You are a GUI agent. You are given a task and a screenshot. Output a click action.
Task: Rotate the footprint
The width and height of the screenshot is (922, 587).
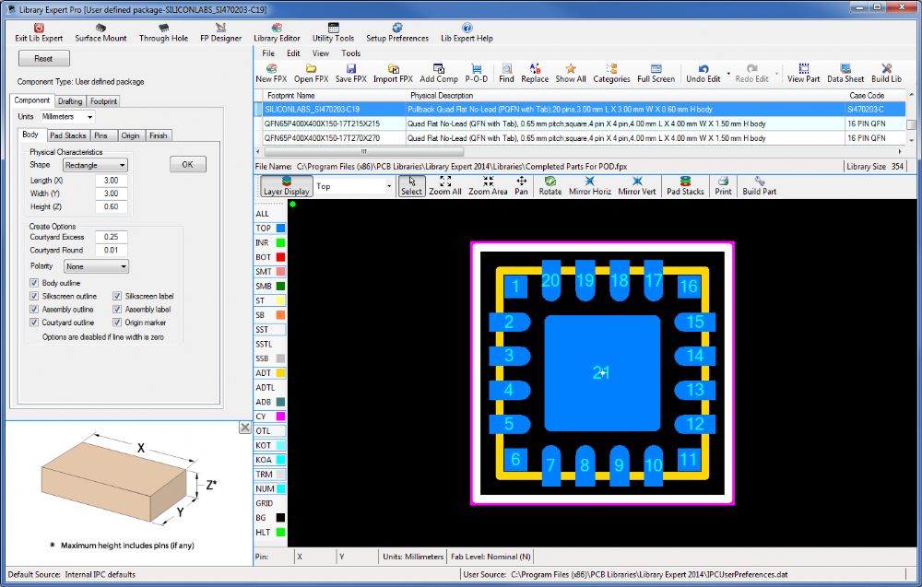coord(550,185)
